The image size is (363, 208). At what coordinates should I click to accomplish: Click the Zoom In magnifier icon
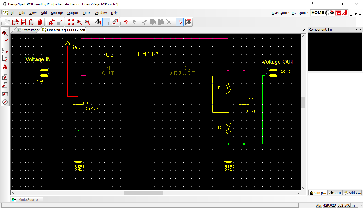pyautogui.click(x=79, y=22)
